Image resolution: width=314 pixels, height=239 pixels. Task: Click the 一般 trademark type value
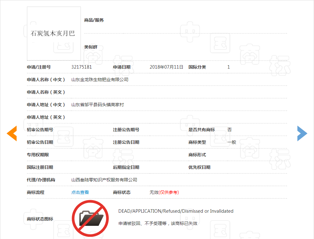point(232,142)
